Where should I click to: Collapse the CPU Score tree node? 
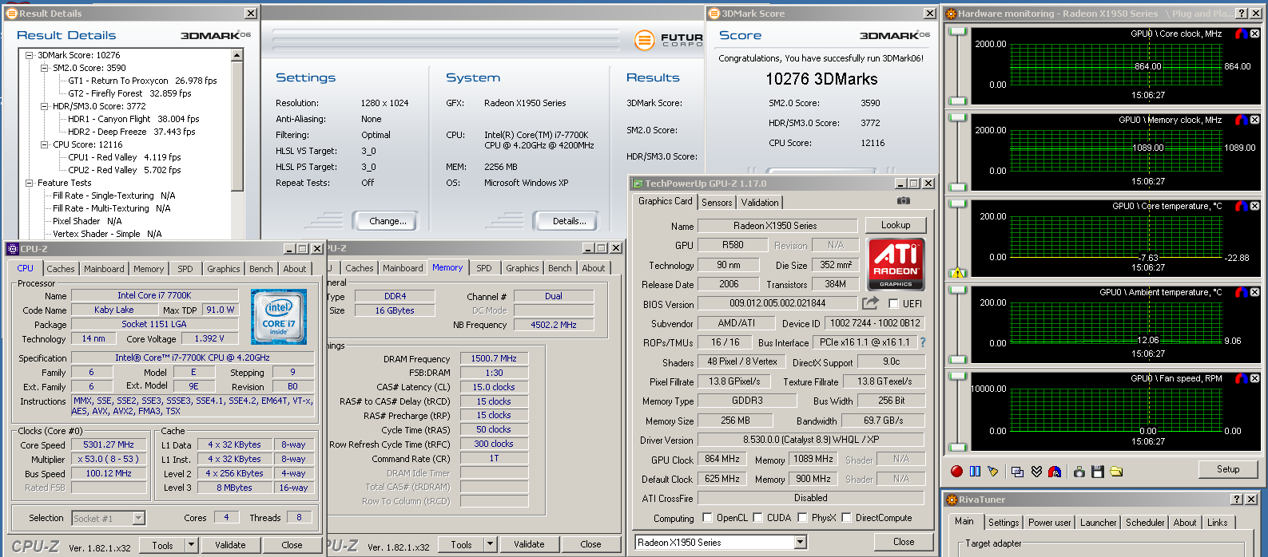[x=44, y=144]
